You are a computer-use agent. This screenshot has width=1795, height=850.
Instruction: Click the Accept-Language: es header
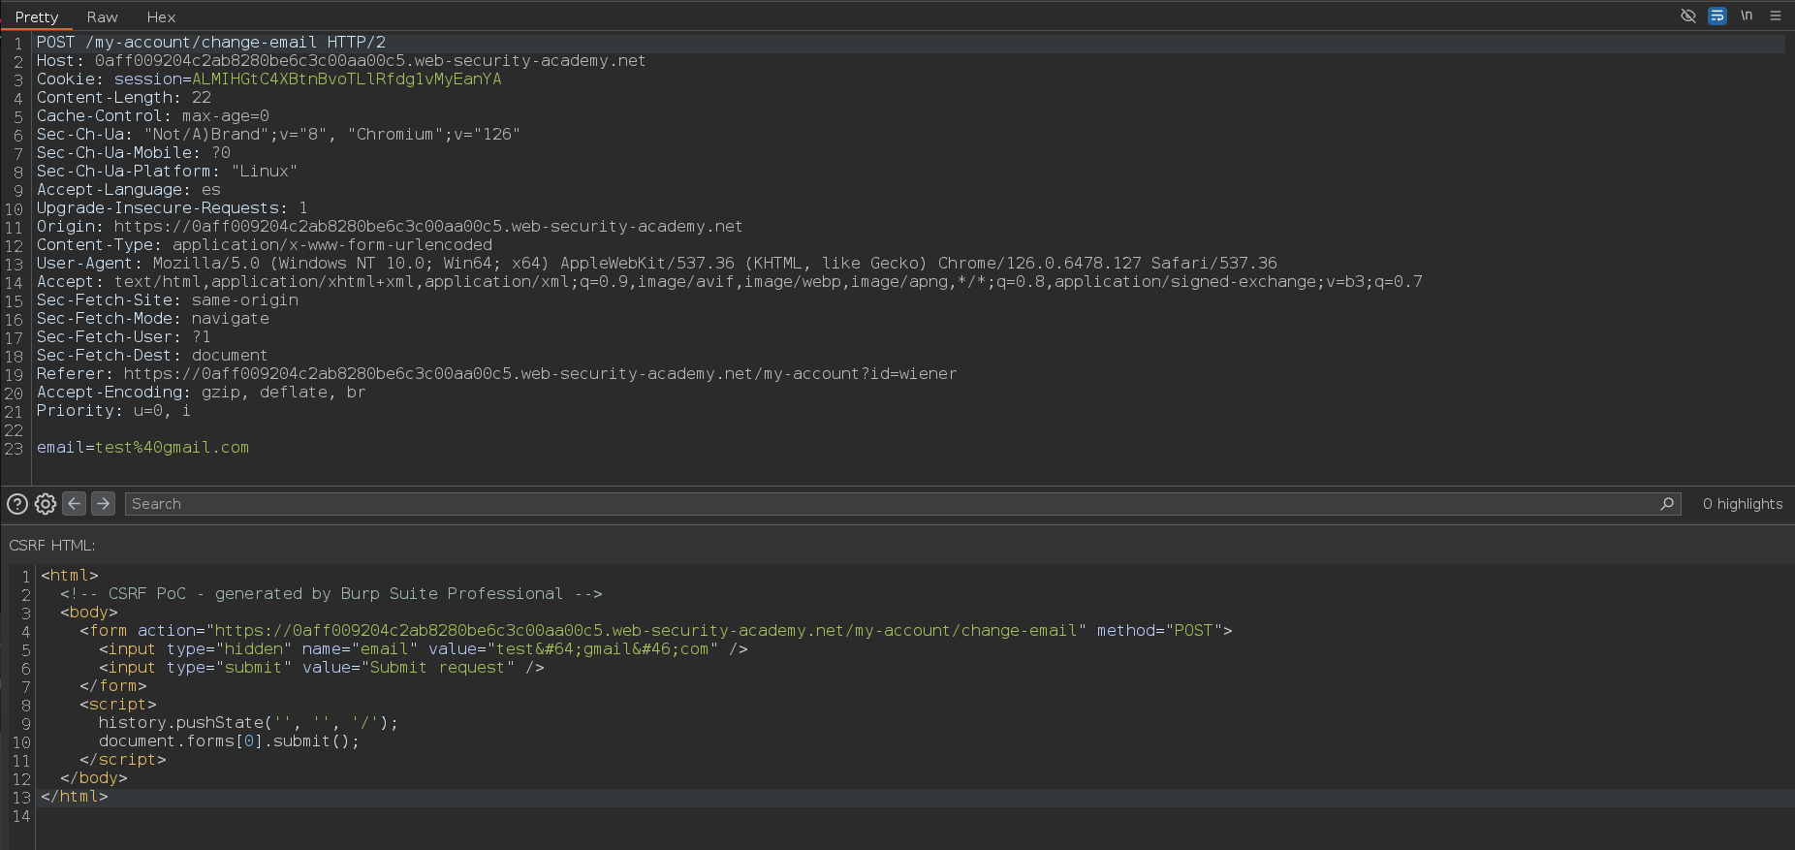[x=129, y=190]
